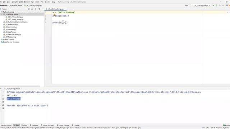Open Python Console tool window tab
This screenshot has height=129, width=230.
(63, 125)
